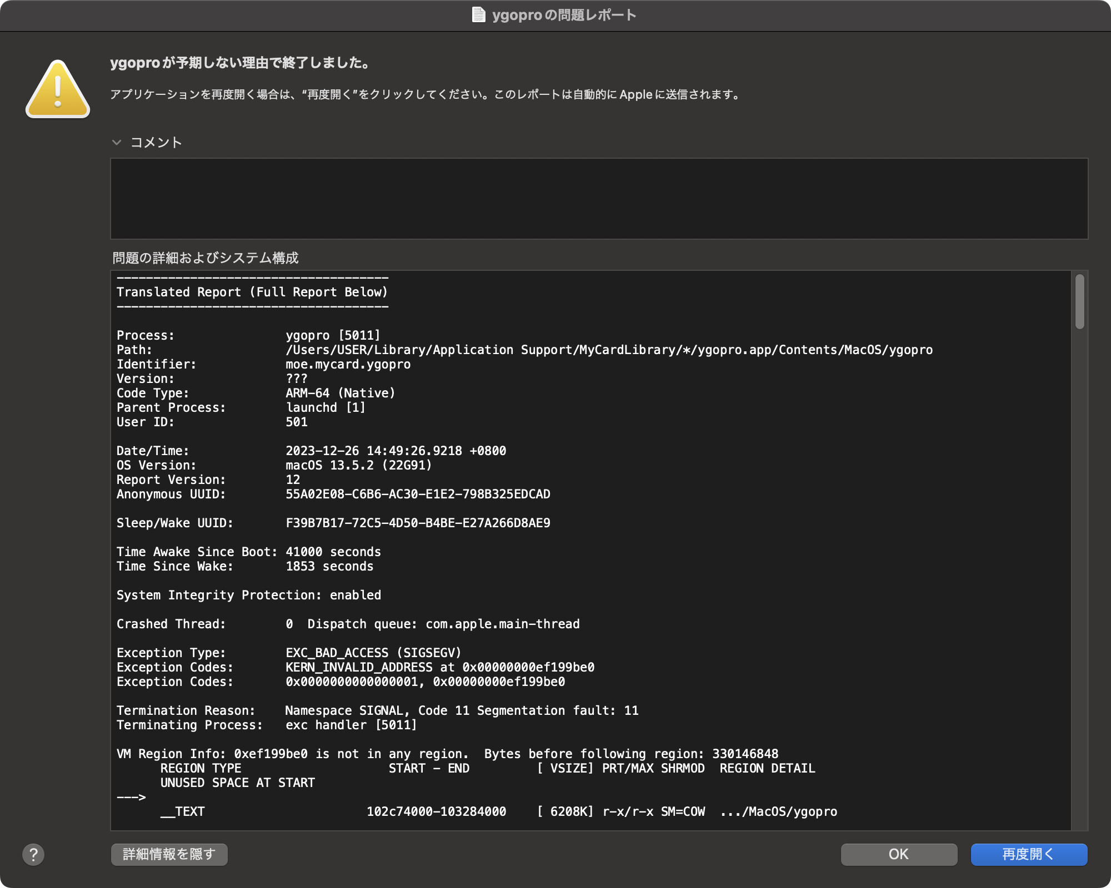Hide details with 詳細情報を隠す button
Screen dimensions: 1111x888
point(169,854)
